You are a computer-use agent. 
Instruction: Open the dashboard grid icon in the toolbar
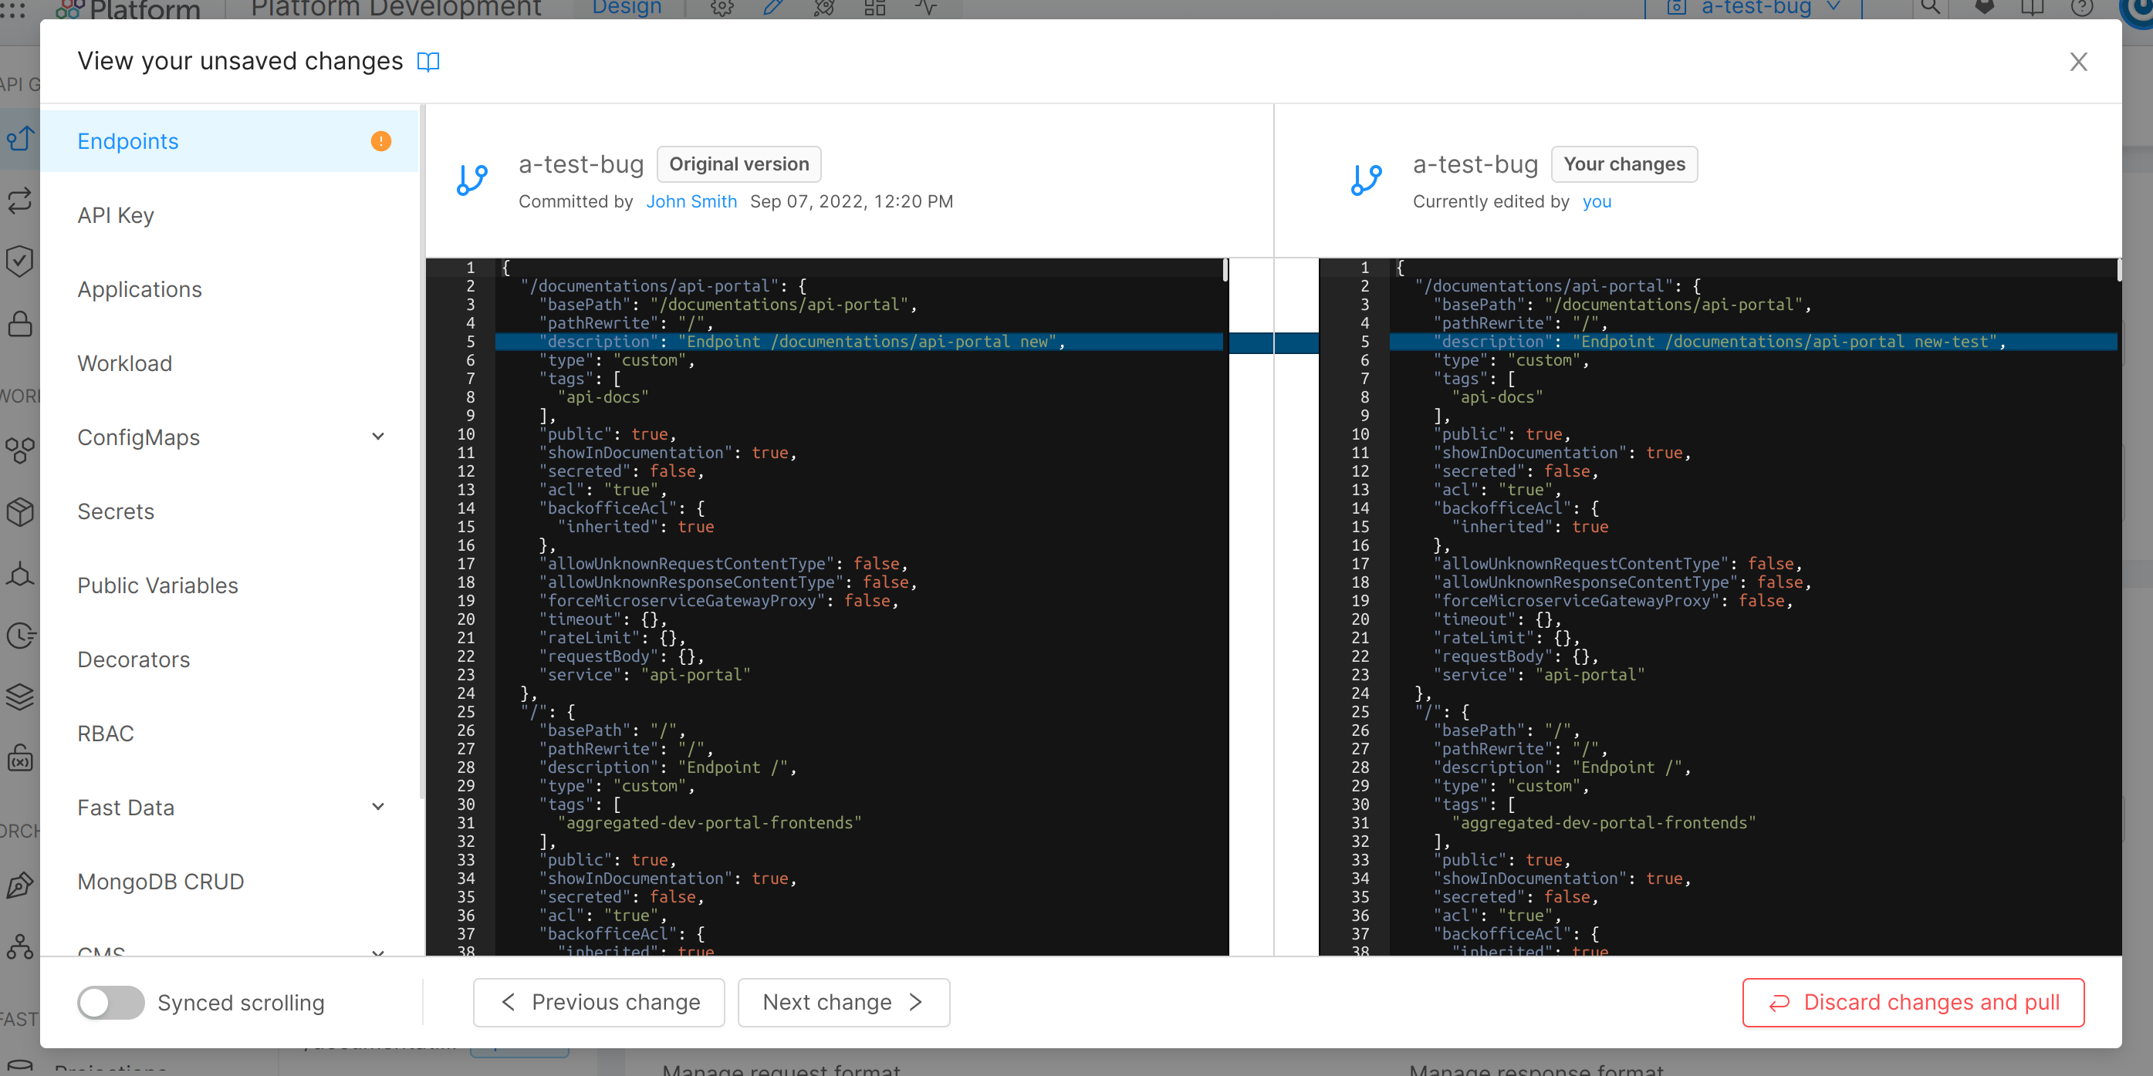tap(874, 8)
